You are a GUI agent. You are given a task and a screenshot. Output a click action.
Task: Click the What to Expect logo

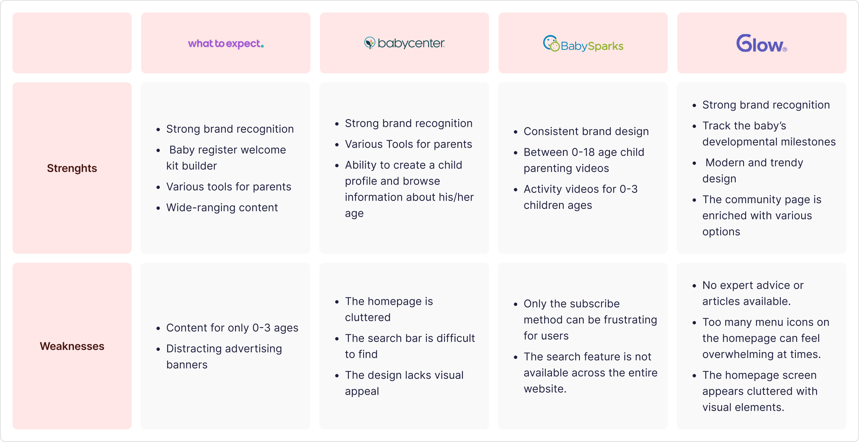pos(226,44)
